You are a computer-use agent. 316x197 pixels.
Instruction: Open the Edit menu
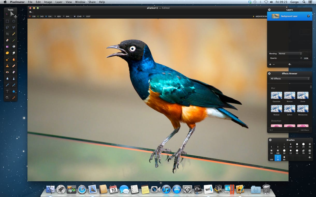[x=38, y=2]
